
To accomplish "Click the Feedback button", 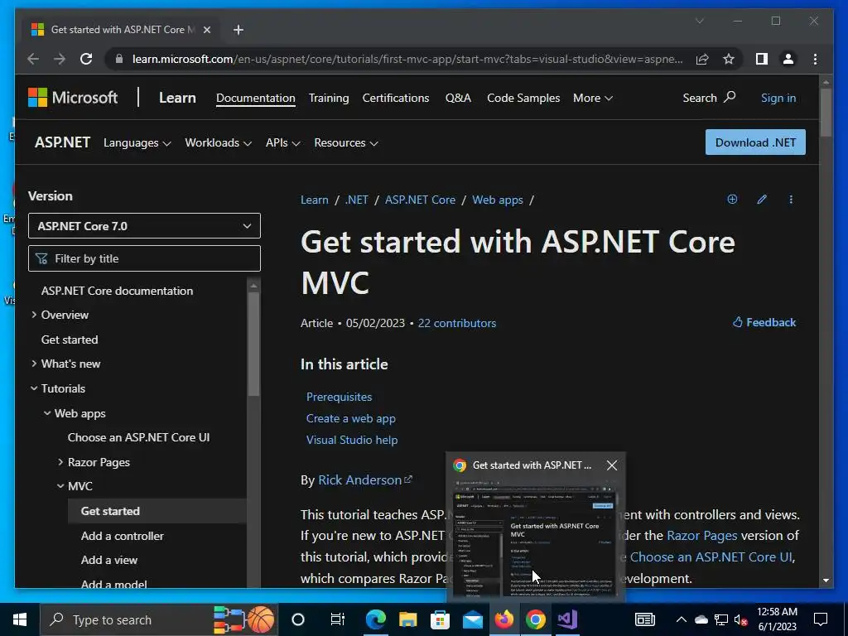I will (x=764, y=322).
